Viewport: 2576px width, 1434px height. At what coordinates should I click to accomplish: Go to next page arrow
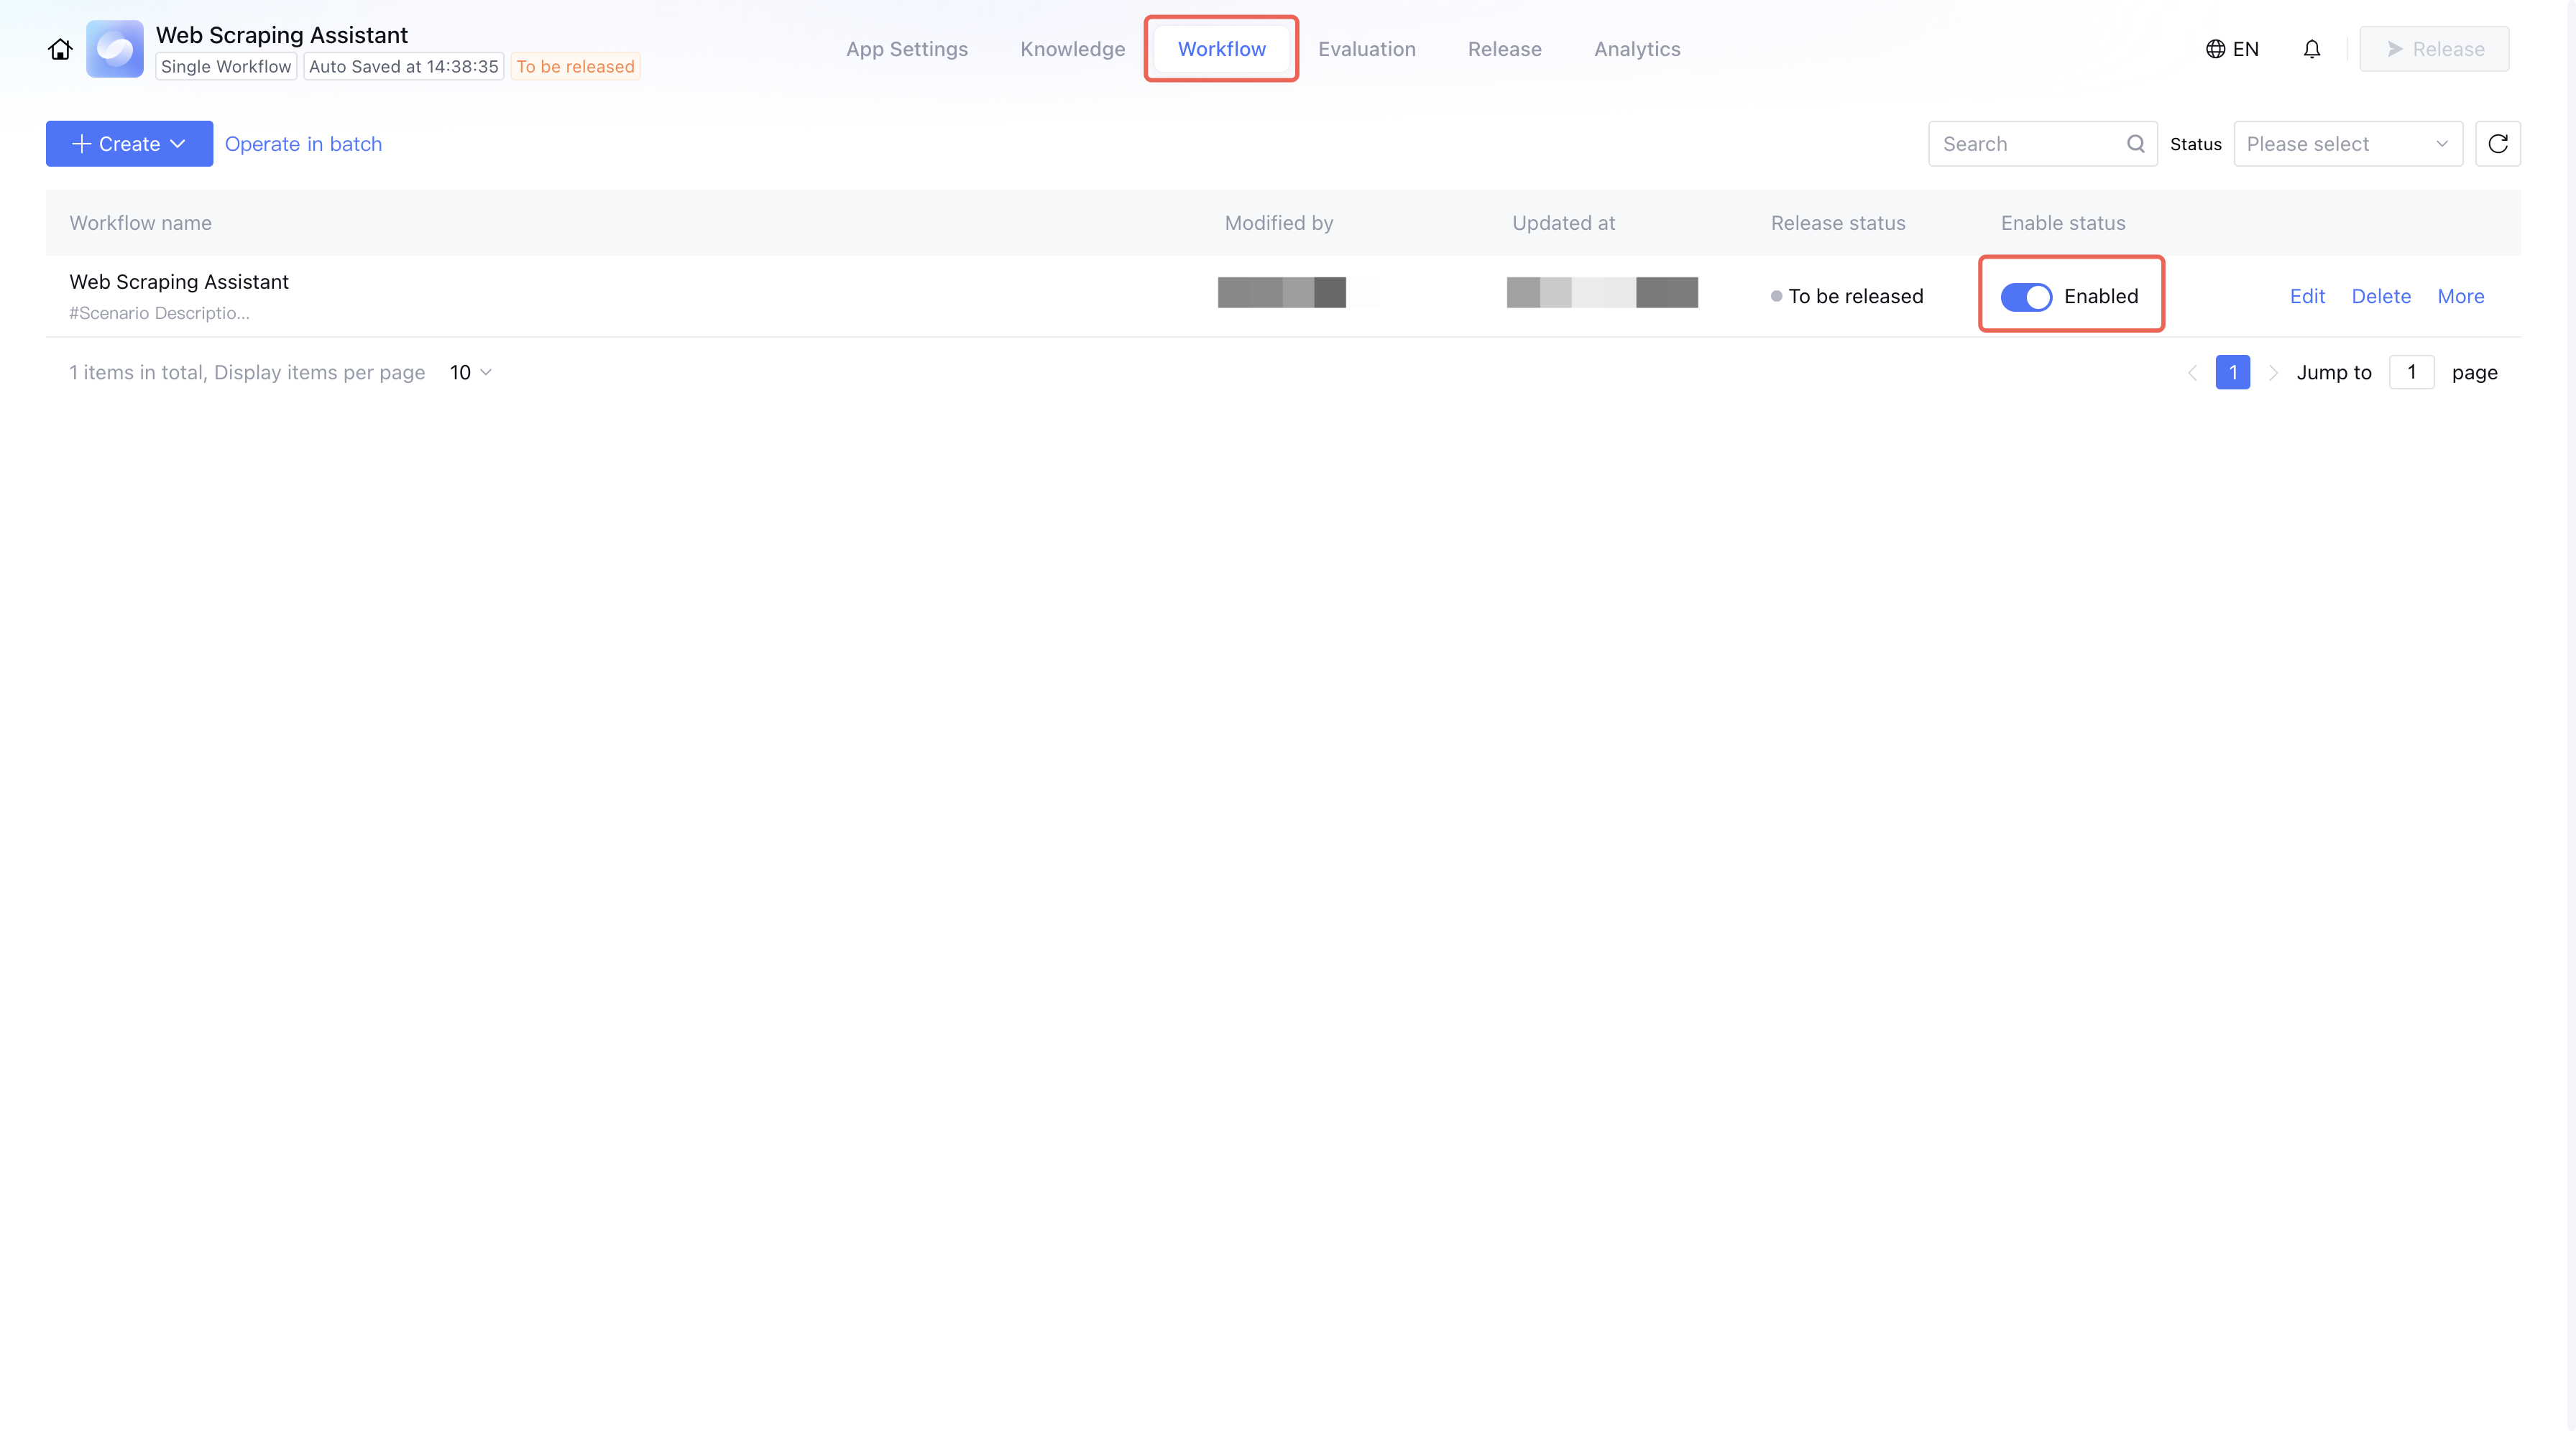[x=2273, y=373]
